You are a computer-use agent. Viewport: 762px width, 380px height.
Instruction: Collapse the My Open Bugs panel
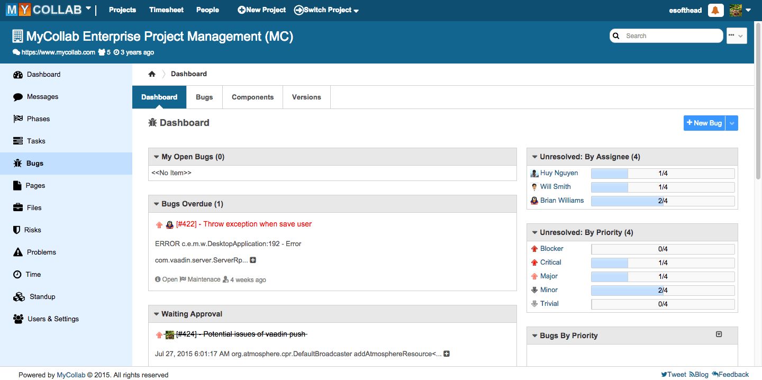coord(156,156)
